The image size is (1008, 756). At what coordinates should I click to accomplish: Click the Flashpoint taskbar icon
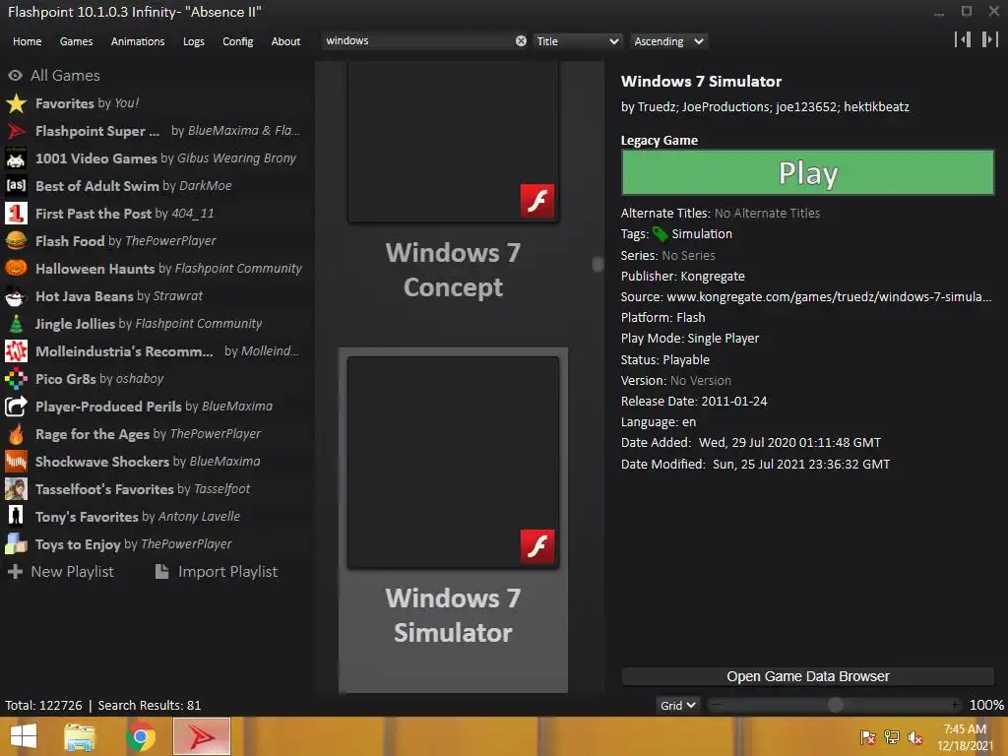pyautogui.click(x=202, y=736)
